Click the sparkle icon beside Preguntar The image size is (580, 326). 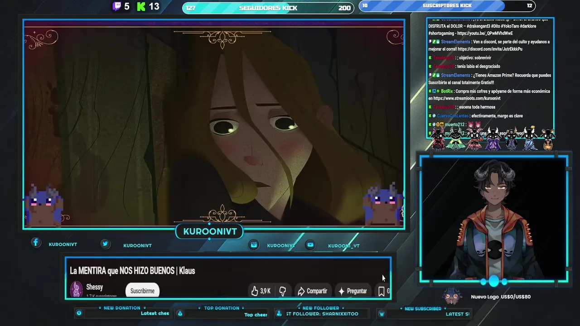pos(342,291)
